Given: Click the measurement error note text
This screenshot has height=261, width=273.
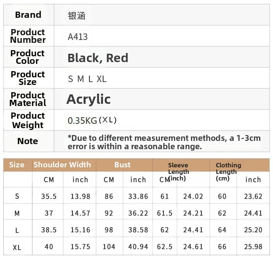Looking at the screenshot, I should click(x=164, y=142).
